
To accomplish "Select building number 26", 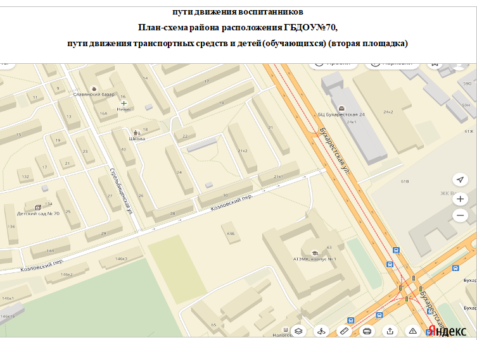I will point(141,195).
